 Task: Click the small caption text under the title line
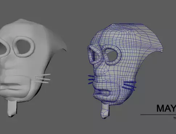175,118
